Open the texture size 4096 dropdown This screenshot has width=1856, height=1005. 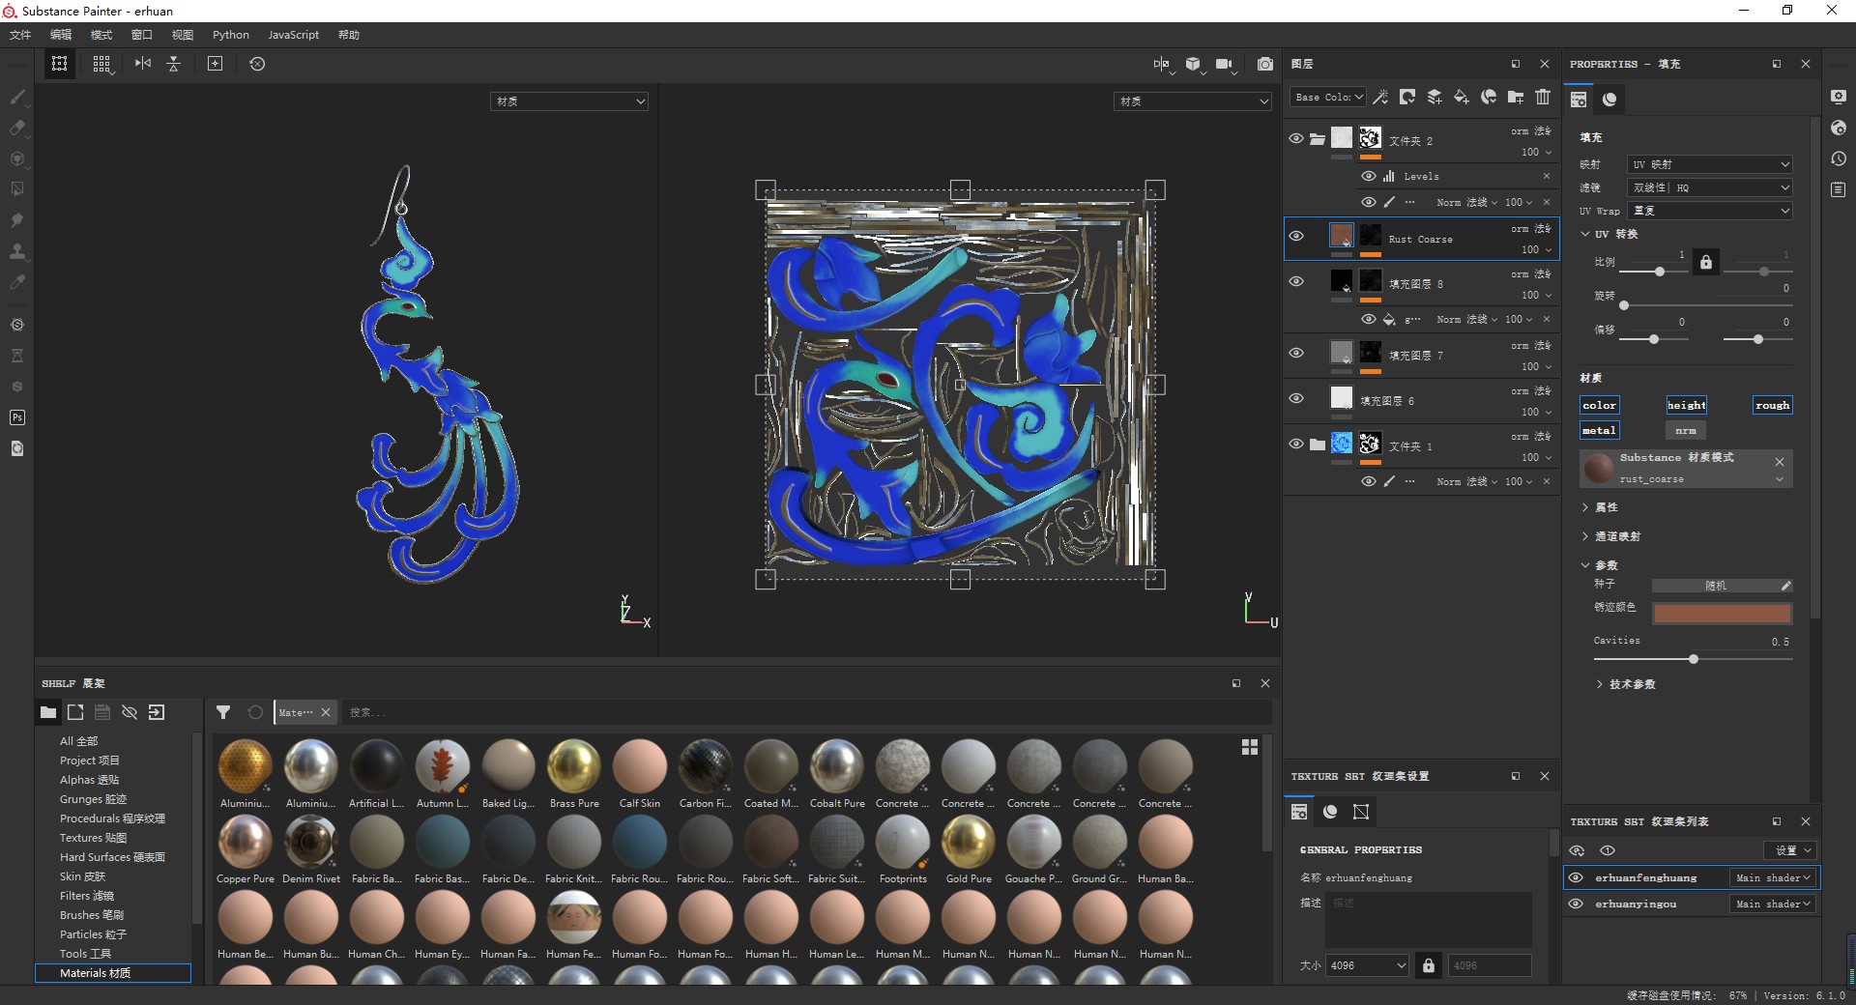(1367, 964)
